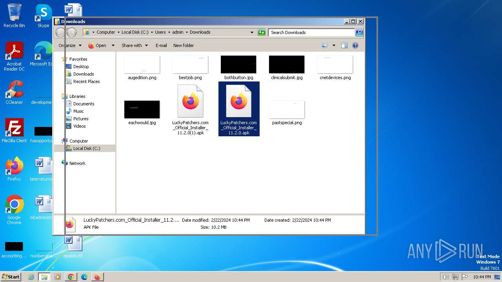
Task: Select Desktop under Favorites
Action: coord(81,67)
